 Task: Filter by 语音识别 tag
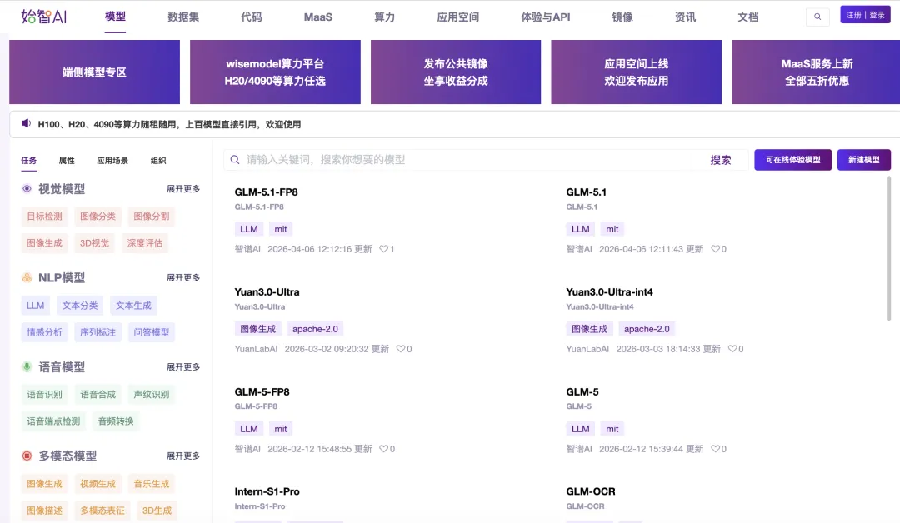tap(44, 395)
